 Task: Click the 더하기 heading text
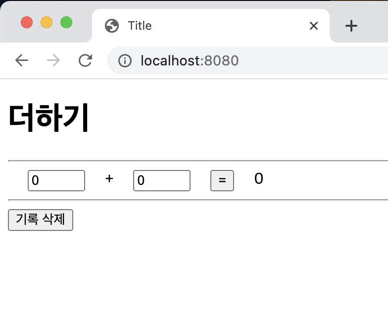(48, 117)
